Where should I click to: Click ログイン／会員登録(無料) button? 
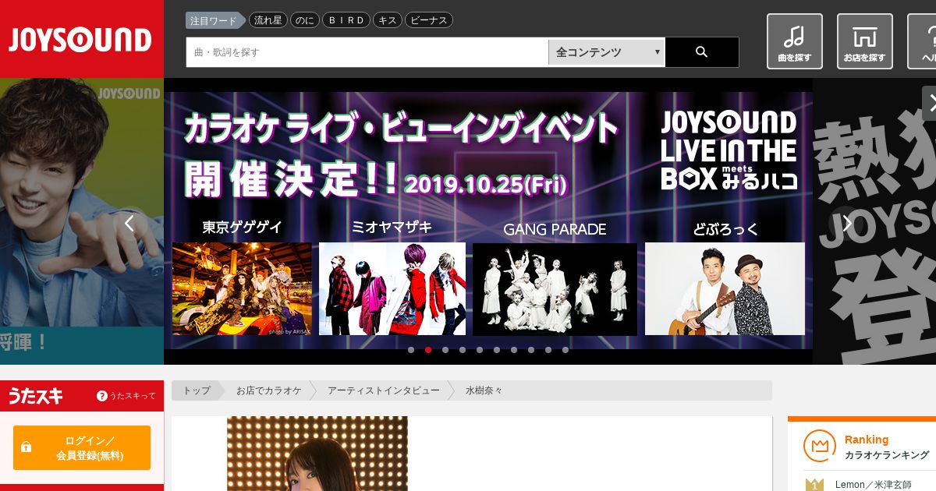[x=82, y=447]
